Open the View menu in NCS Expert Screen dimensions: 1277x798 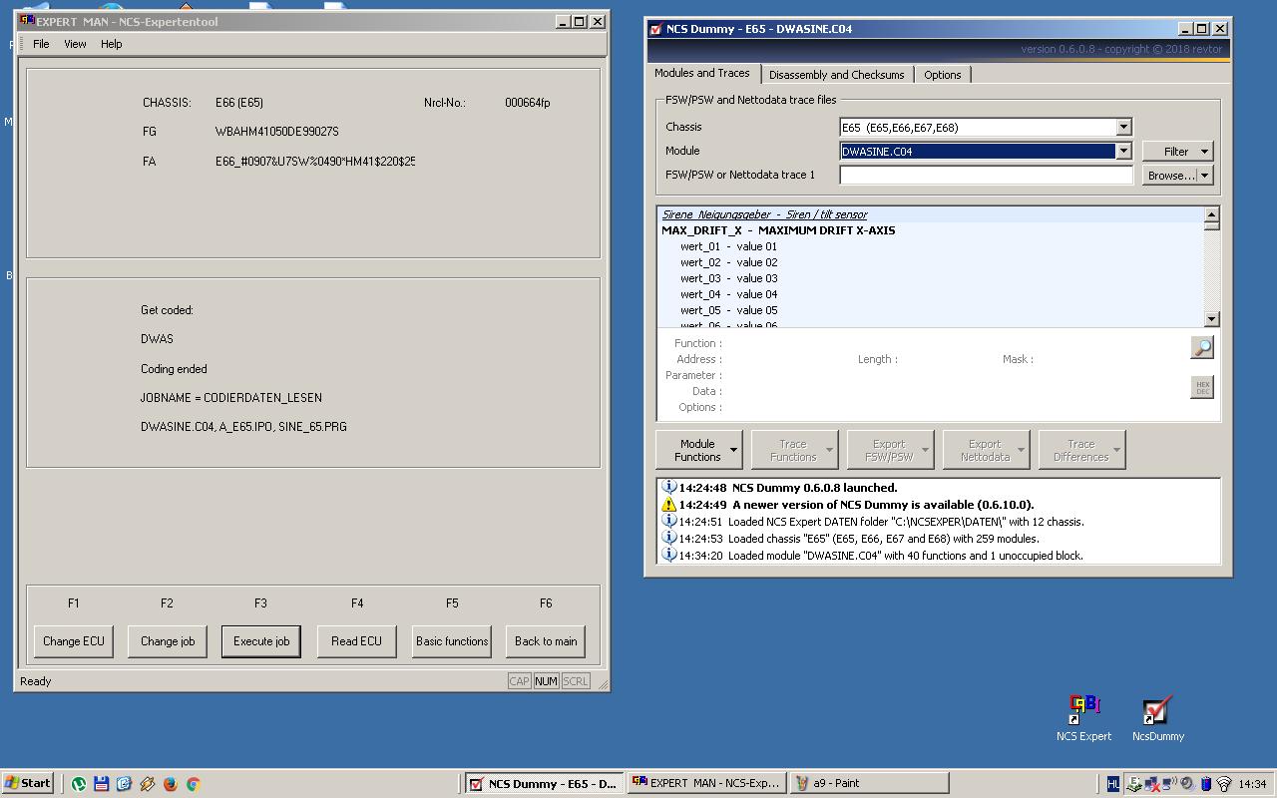pyautogui.click(x=75, y=44)
